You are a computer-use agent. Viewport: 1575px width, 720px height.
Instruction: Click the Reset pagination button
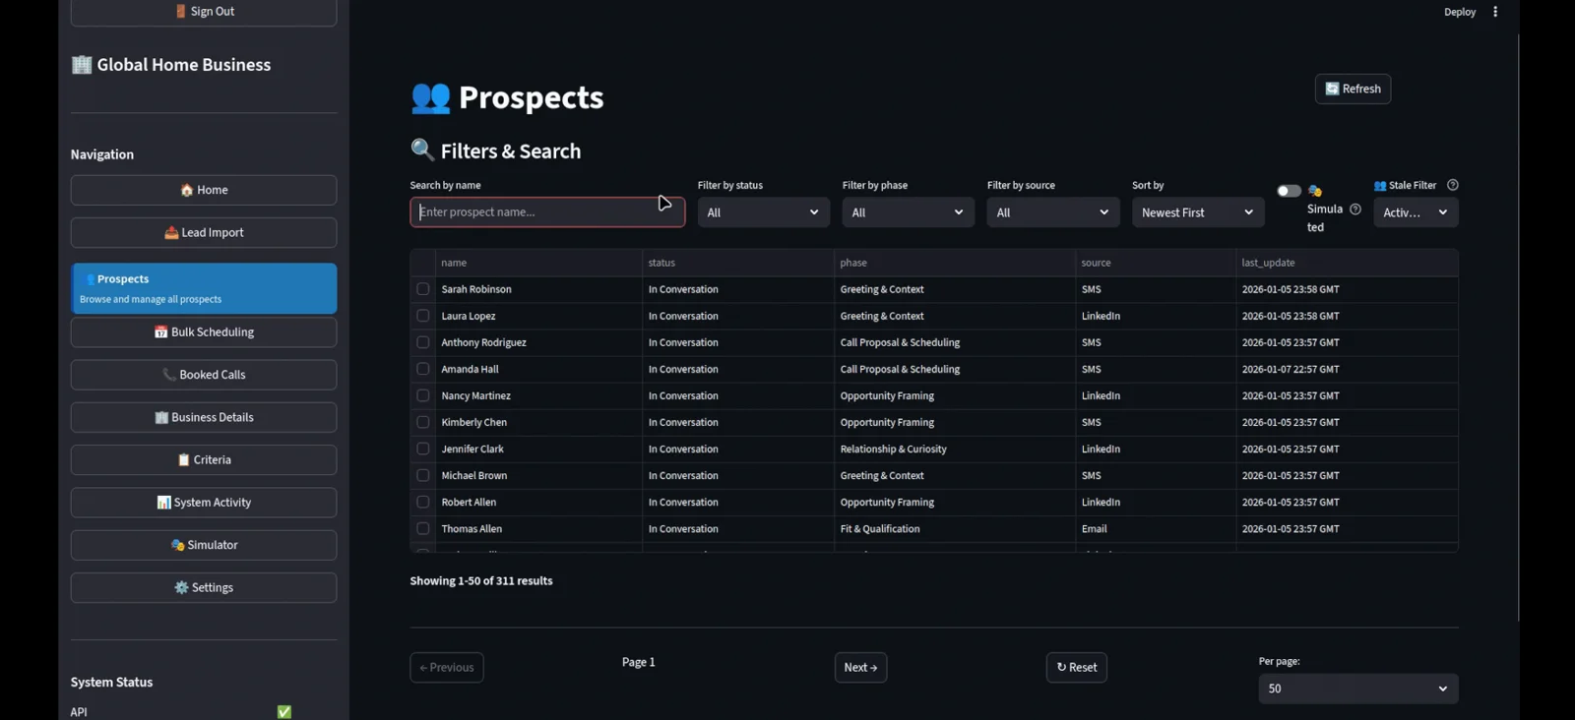click(x=1077, y=667)
